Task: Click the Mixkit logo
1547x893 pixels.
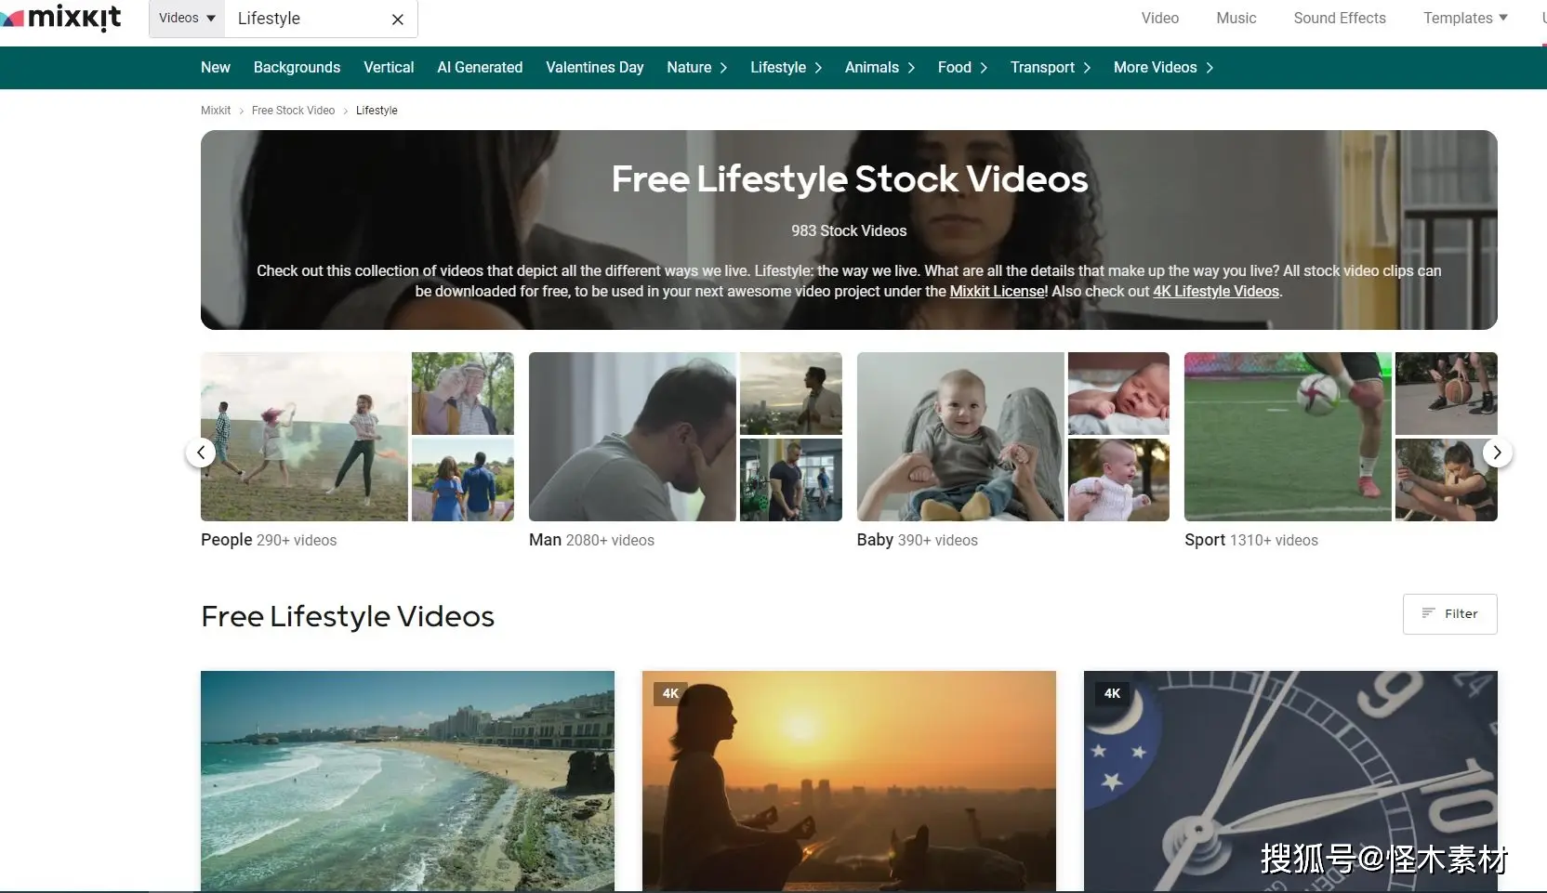Action: pyautogui.click(x=61, y=18)
